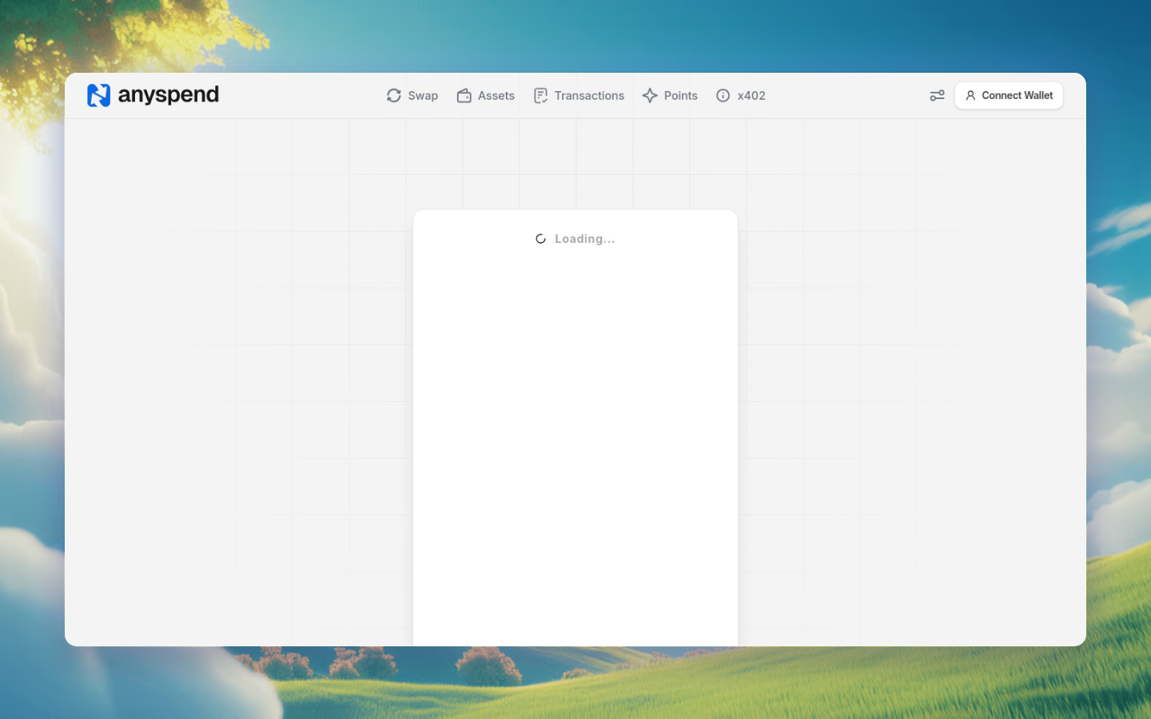Image resolution: width=1151 pixels, height=719 pixels.
Task: Click the Loading... text
Action: click(585, 239)
